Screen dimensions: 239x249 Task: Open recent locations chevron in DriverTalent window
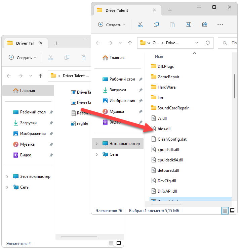(120, 43)
